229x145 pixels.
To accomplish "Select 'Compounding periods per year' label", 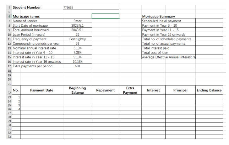I will [x=37, y=44].
